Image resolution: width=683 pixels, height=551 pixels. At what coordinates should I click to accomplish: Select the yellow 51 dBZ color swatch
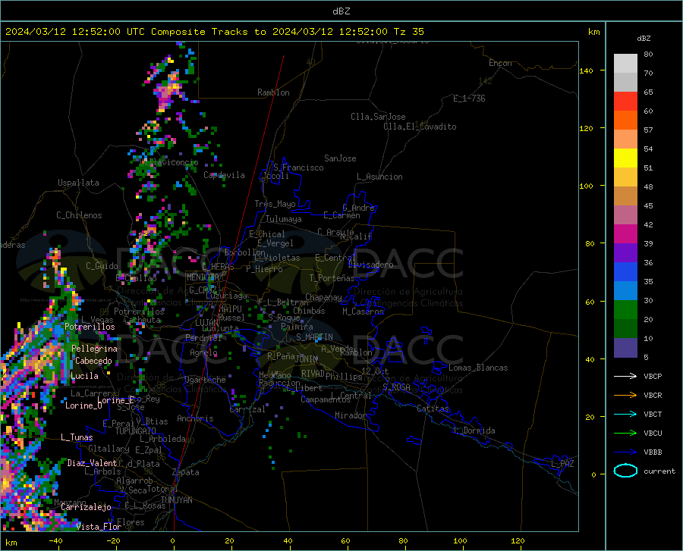pyautogui.click(x=625, y=158)
